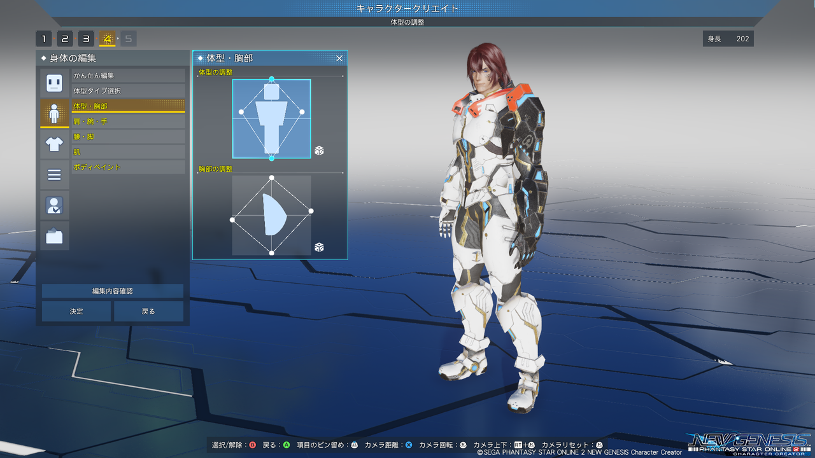Go to creation step 3
Viewport: 815px width, 458px height.
[x=86, y=39]
